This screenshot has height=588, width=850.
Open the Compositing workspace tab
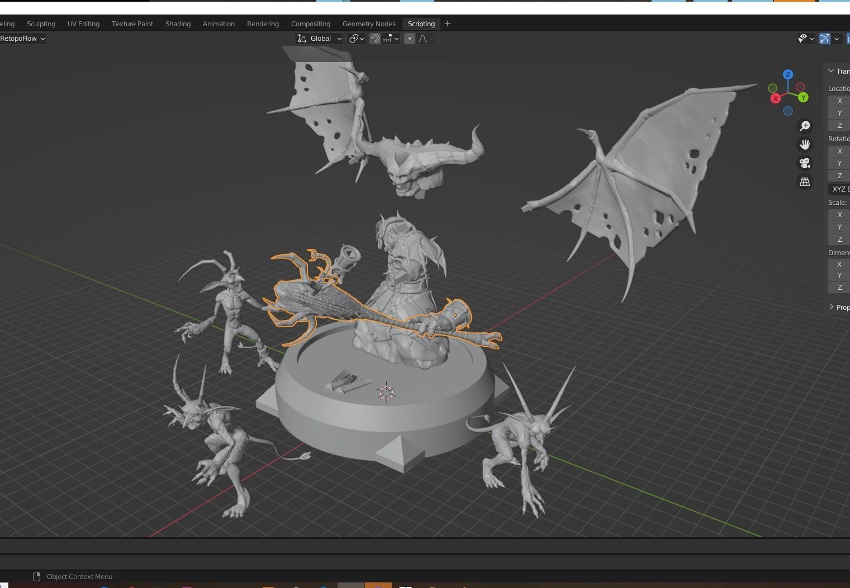click(x=311, y=23)
